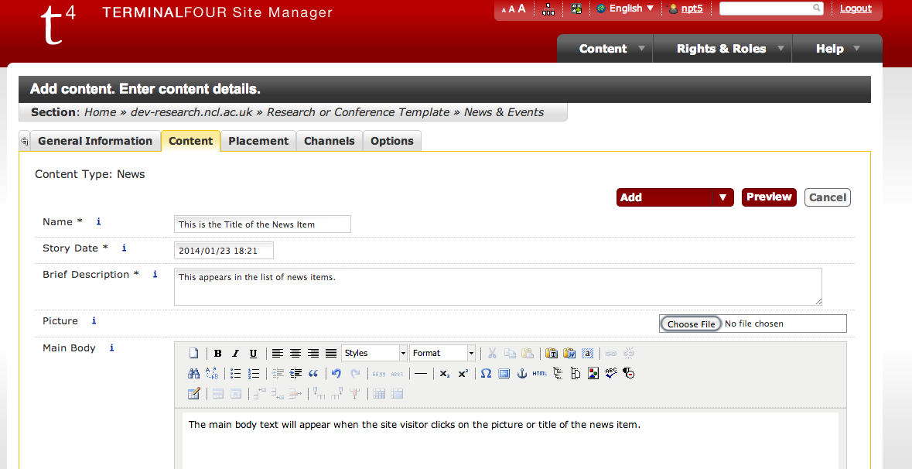Click the italic formatting icon
This screenshot has width=912, height=469.
235,354
